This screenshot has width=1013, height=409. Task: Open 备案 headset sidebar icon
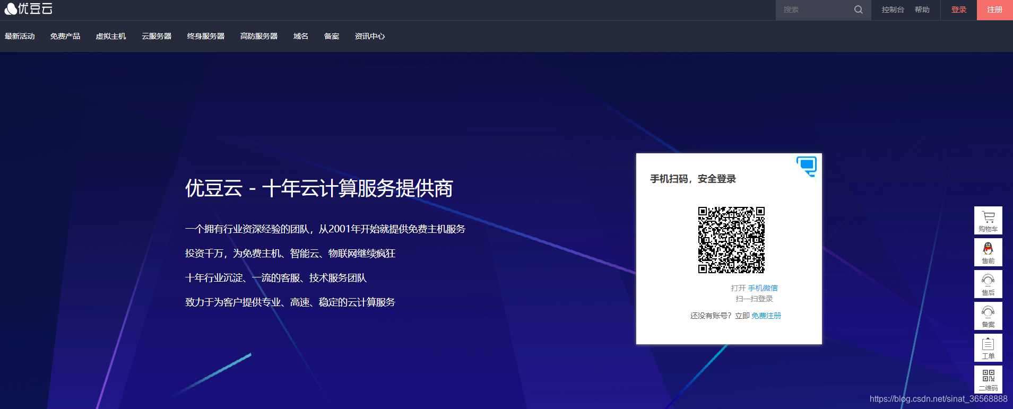coord(988,316)
